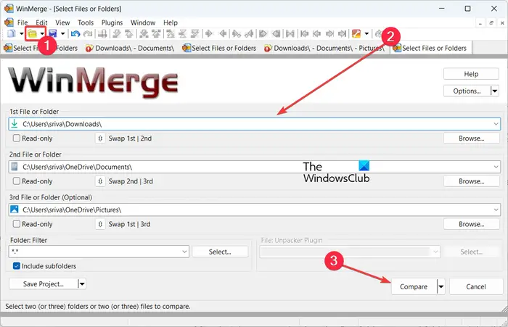Click the Copy Left toolbar icon

click(223, 33)
